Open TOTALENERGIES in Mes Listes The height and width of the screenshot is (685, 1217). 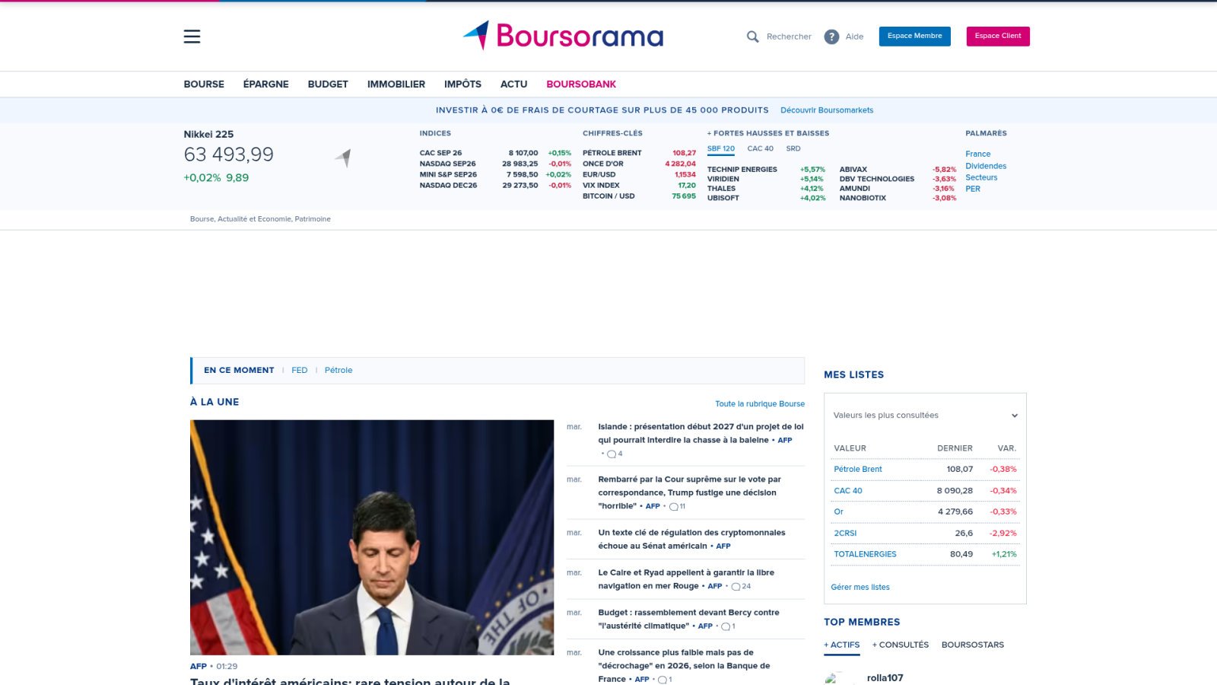[865, 555]
